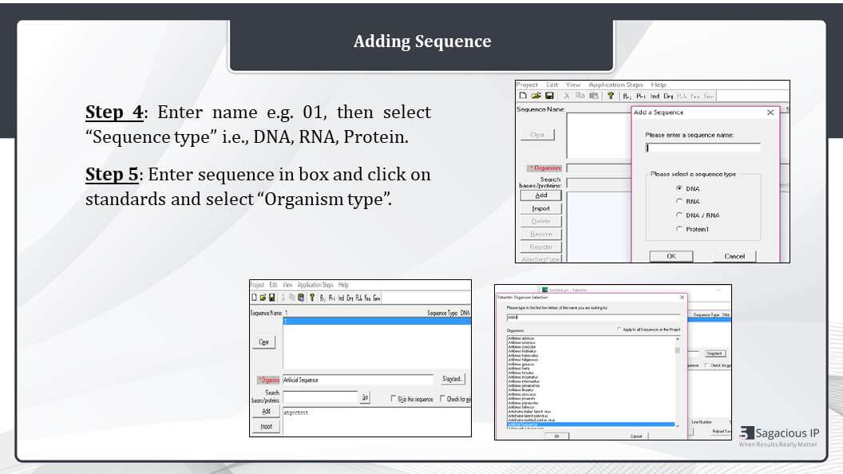This screenshot has height=474, width=843.
Task: Click the Copy icon beside the Add a Sequence dialog
Action: (x=580, y=96)
